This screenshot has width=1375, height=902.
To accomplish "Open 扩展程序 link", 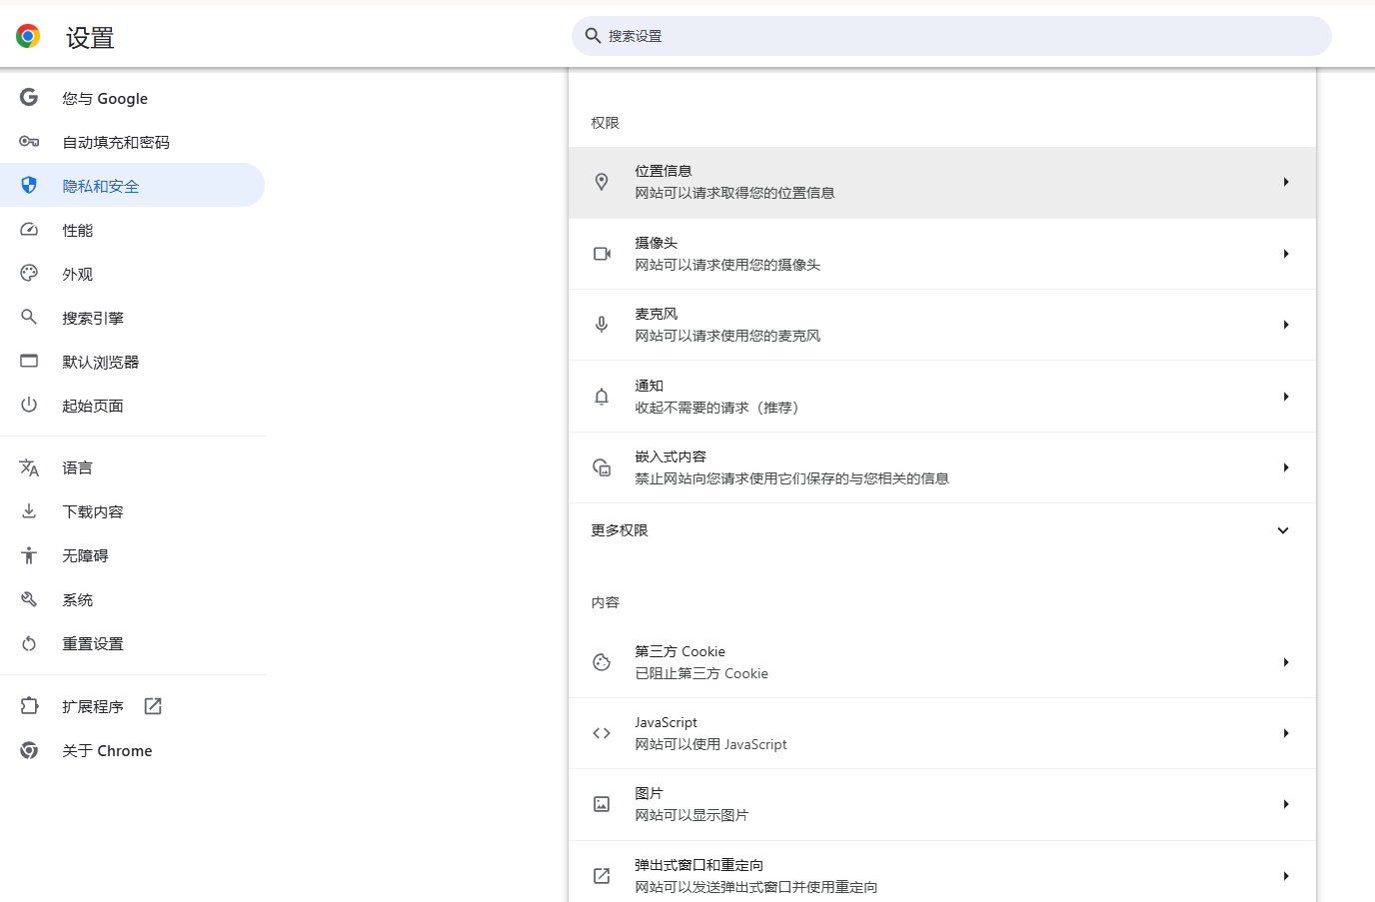I will (133, 706).
